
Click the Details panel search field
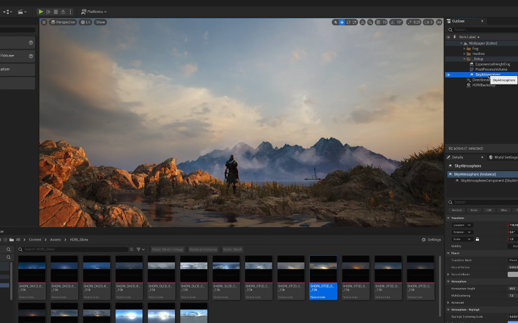(x=483, y=202)
